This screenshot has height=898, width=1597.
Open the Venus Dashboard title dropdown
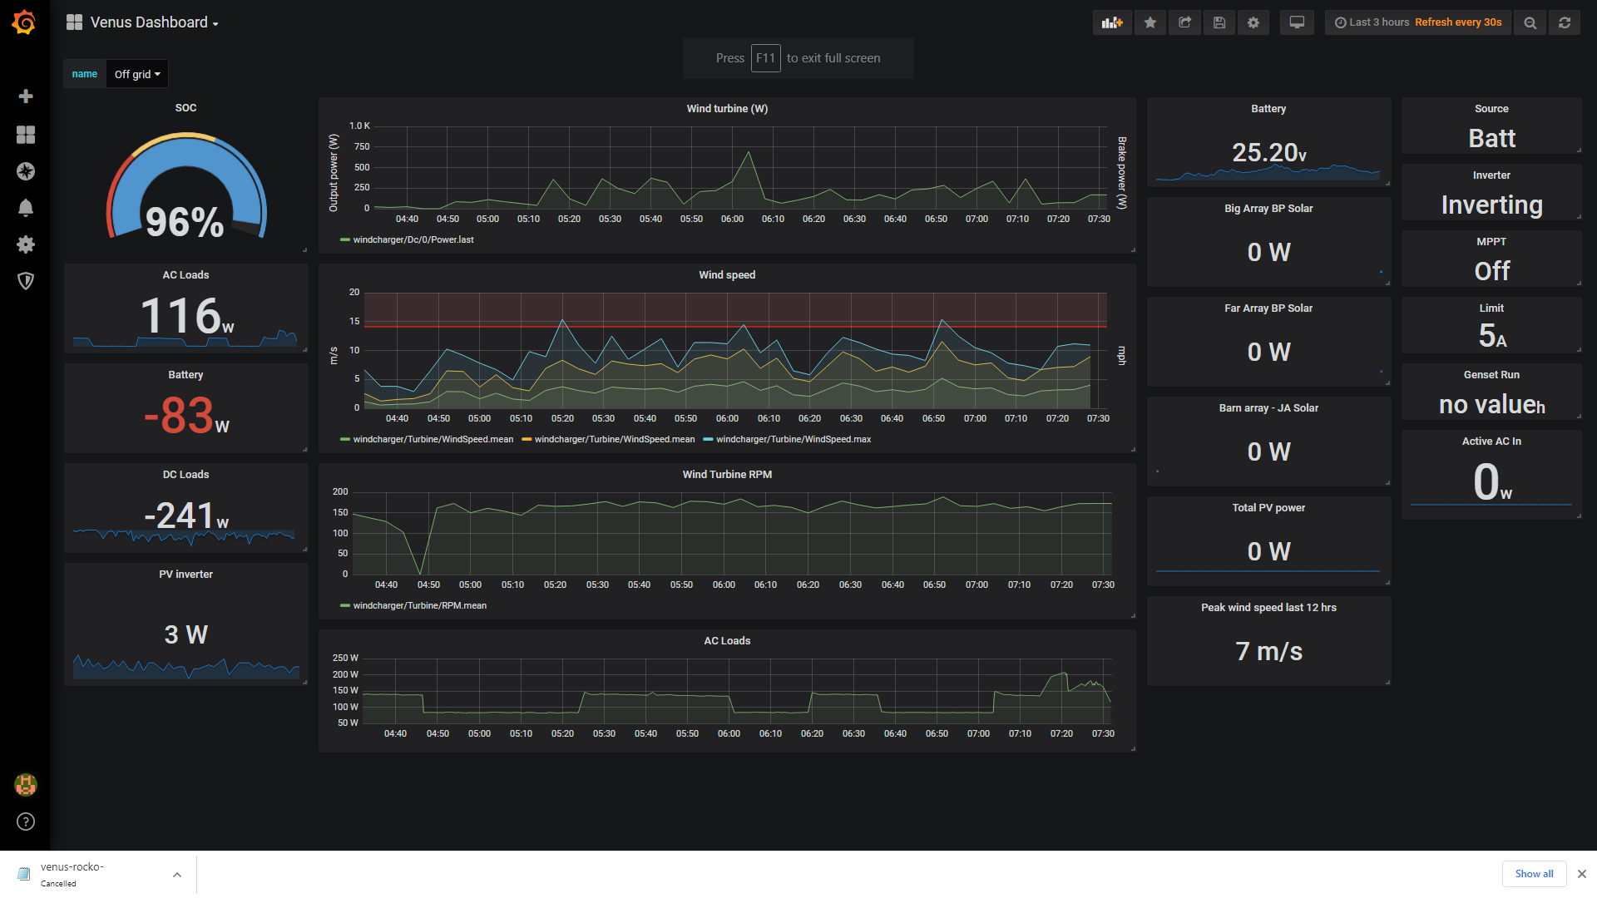[142, 22]
